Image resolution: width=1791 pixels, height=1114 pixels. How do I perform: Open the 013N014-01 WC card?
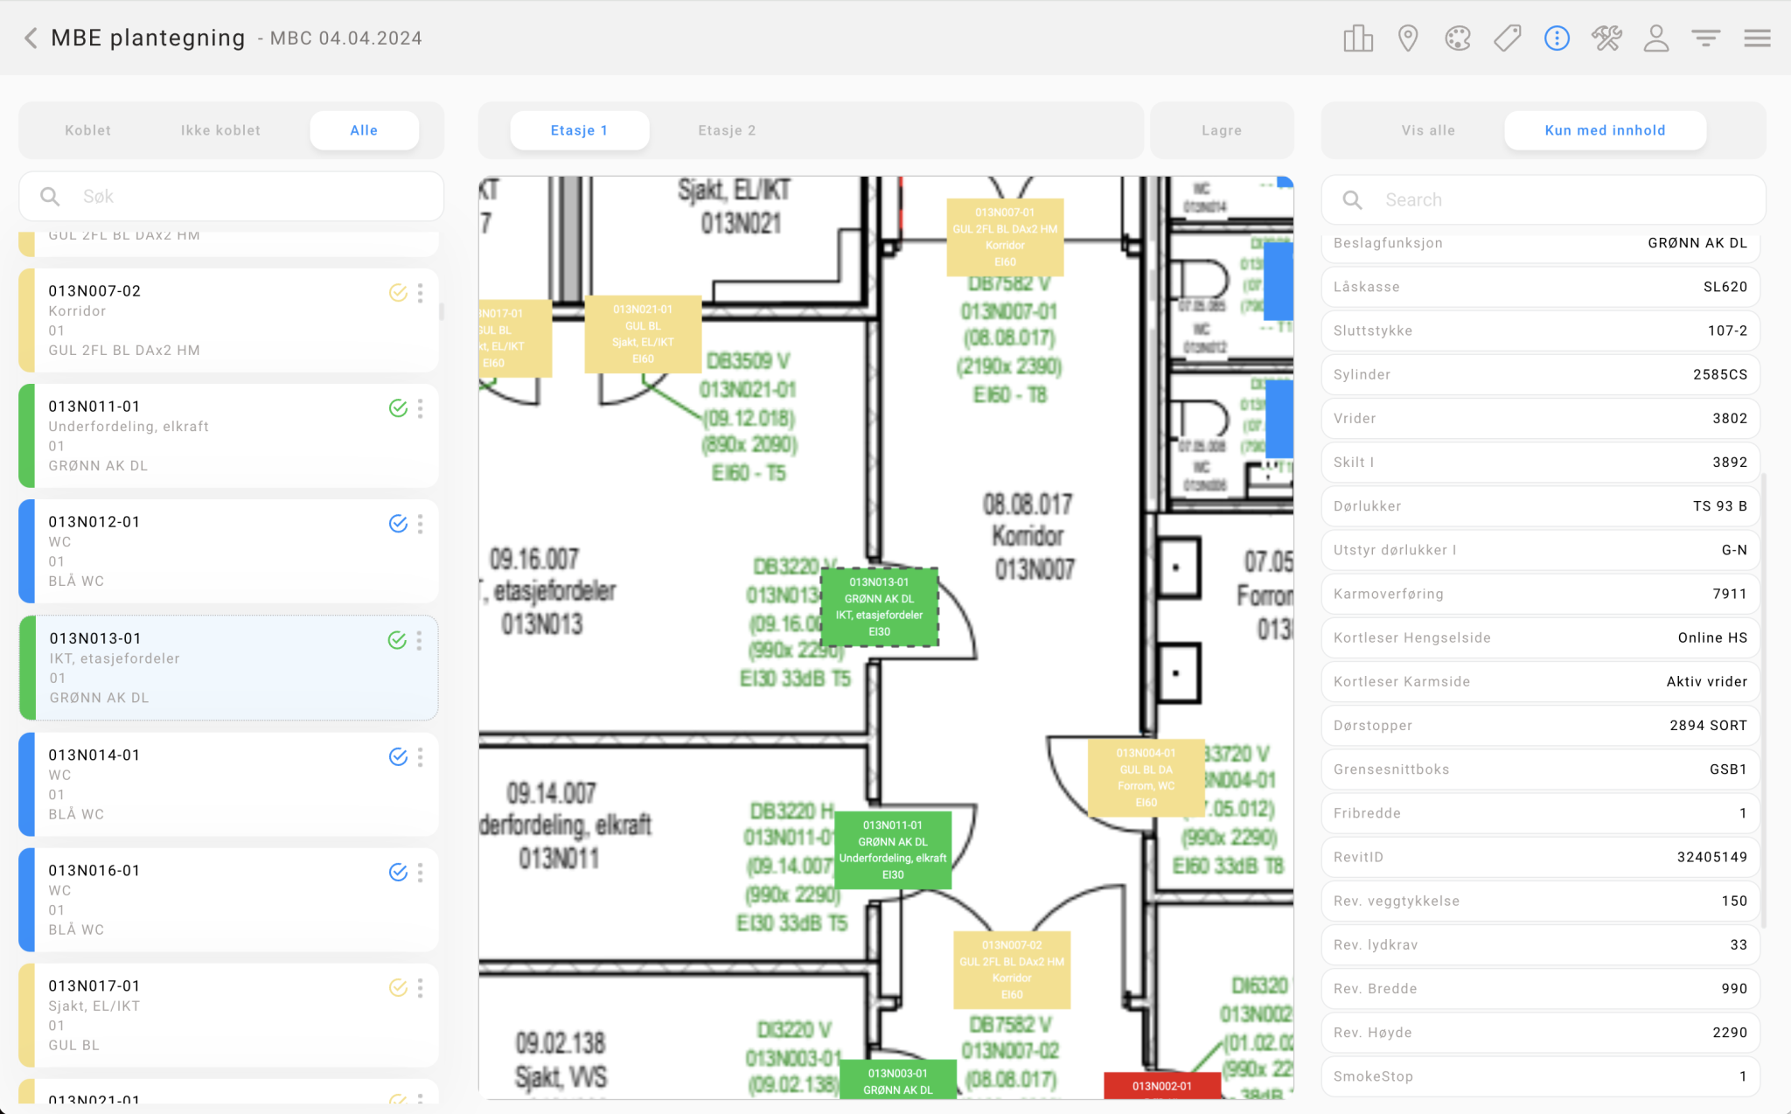(x=228, y=784)
